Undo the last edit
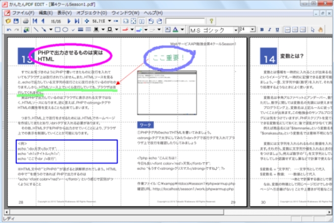The height and width of the screenshot is (223, 334). [9, 30]
